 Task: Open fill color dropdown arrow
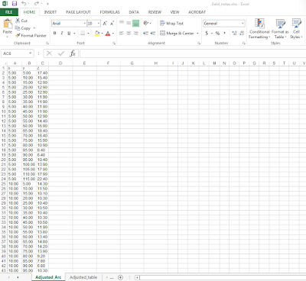coord(102,33)
